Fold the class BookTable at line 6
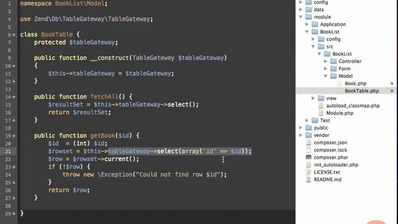 (14, 35)
